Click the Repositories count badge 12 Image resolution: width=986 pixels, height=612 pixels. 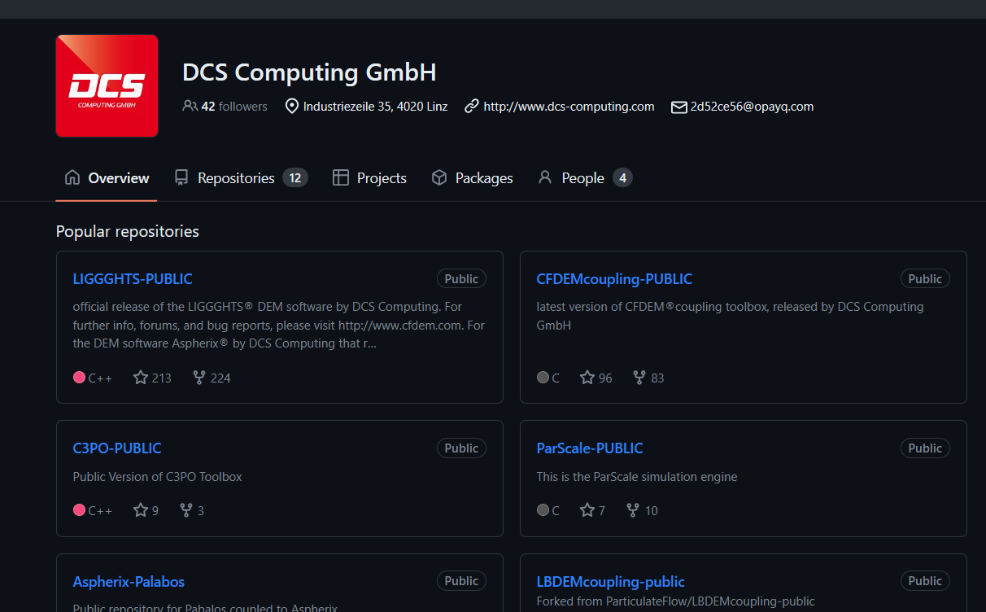tap(295, 178)
